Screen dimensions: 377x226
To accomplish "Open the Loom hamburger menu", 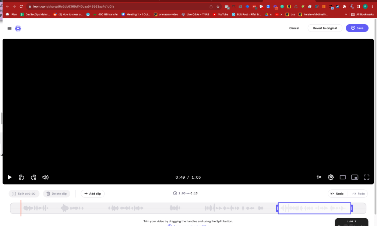I will tap(9, 29).
